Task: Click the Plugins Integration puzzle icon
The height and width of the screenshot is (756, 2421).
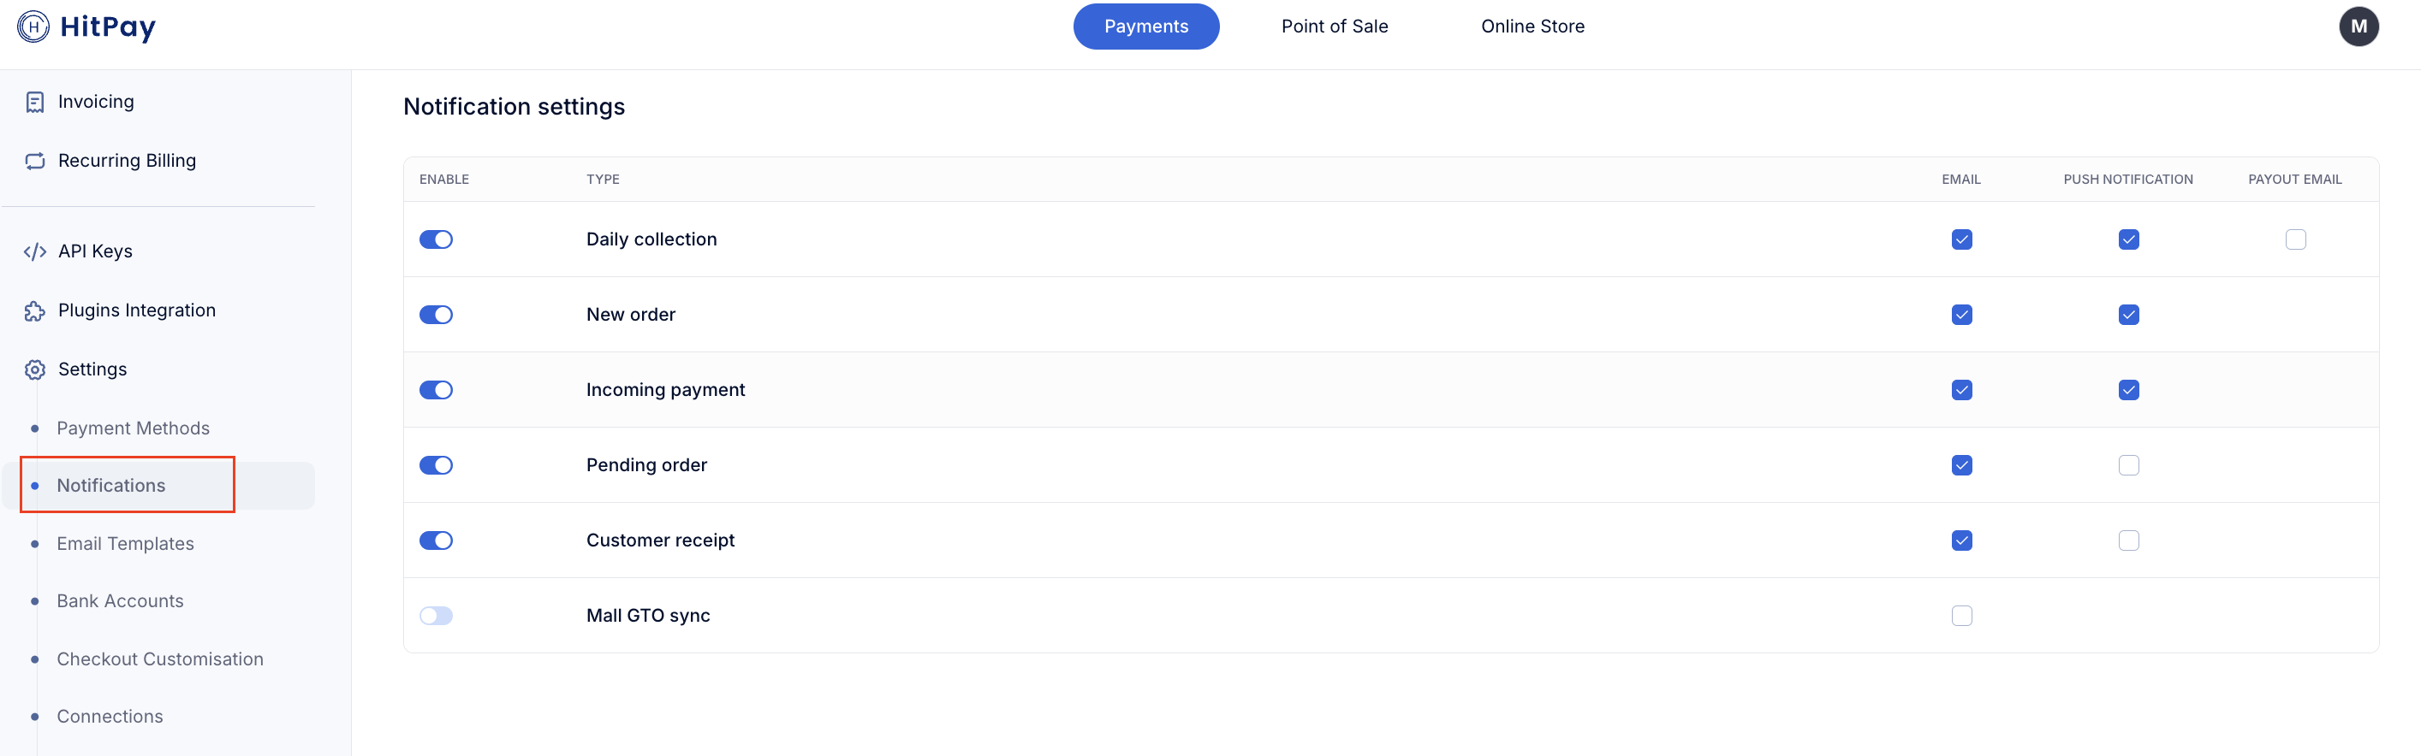Action: (35, 310)
